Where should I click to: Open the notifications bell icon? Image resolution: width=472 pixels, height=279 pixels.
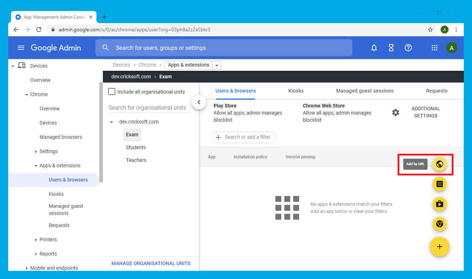pos(374,48)
